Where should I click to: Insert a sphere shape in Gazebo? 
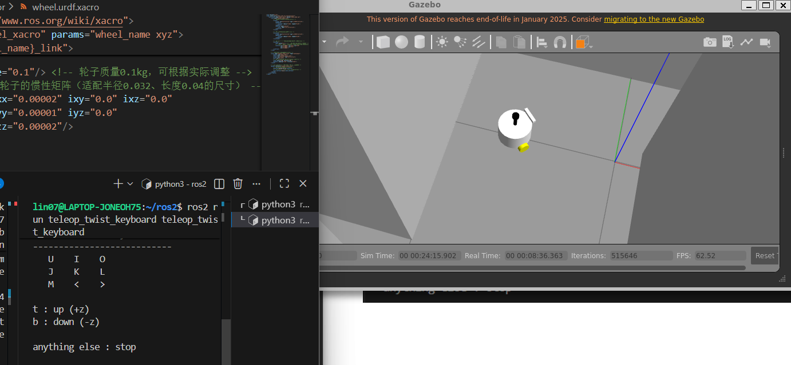(x=401, y=42)
